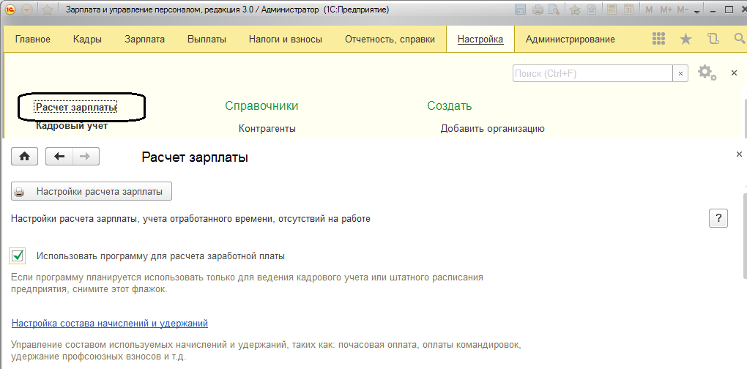Open the gears settings icon near search

click(x=707, y=72)
